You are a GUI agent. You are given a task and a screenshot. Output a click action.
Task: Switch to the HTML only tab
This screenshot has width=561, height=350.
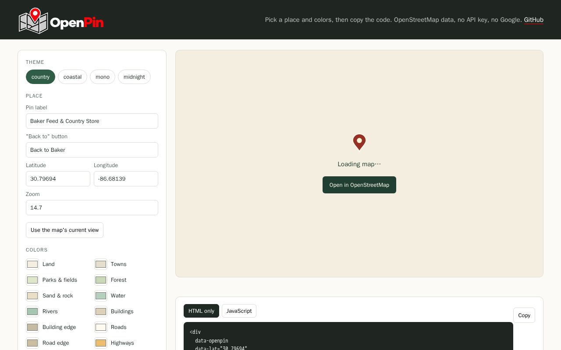(x=201, y=311)
